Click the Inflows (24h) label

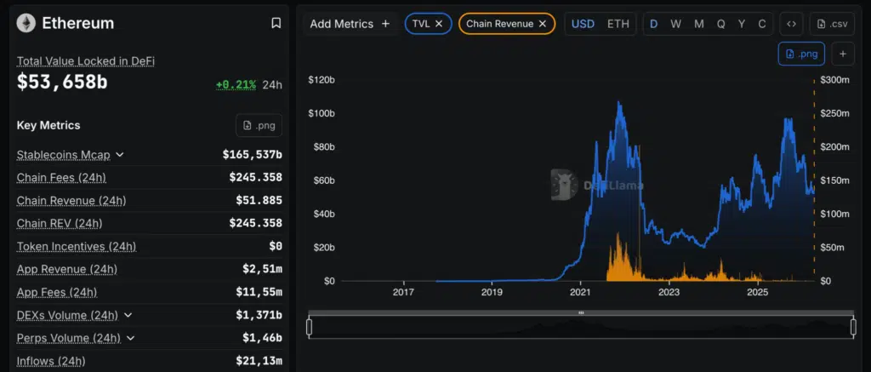coord(51,361)
